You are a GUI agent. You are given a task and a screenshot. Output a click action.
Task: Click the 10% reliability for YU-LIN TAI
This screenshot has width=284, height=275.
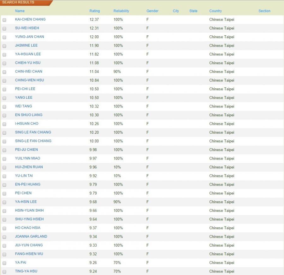point(117,176)
